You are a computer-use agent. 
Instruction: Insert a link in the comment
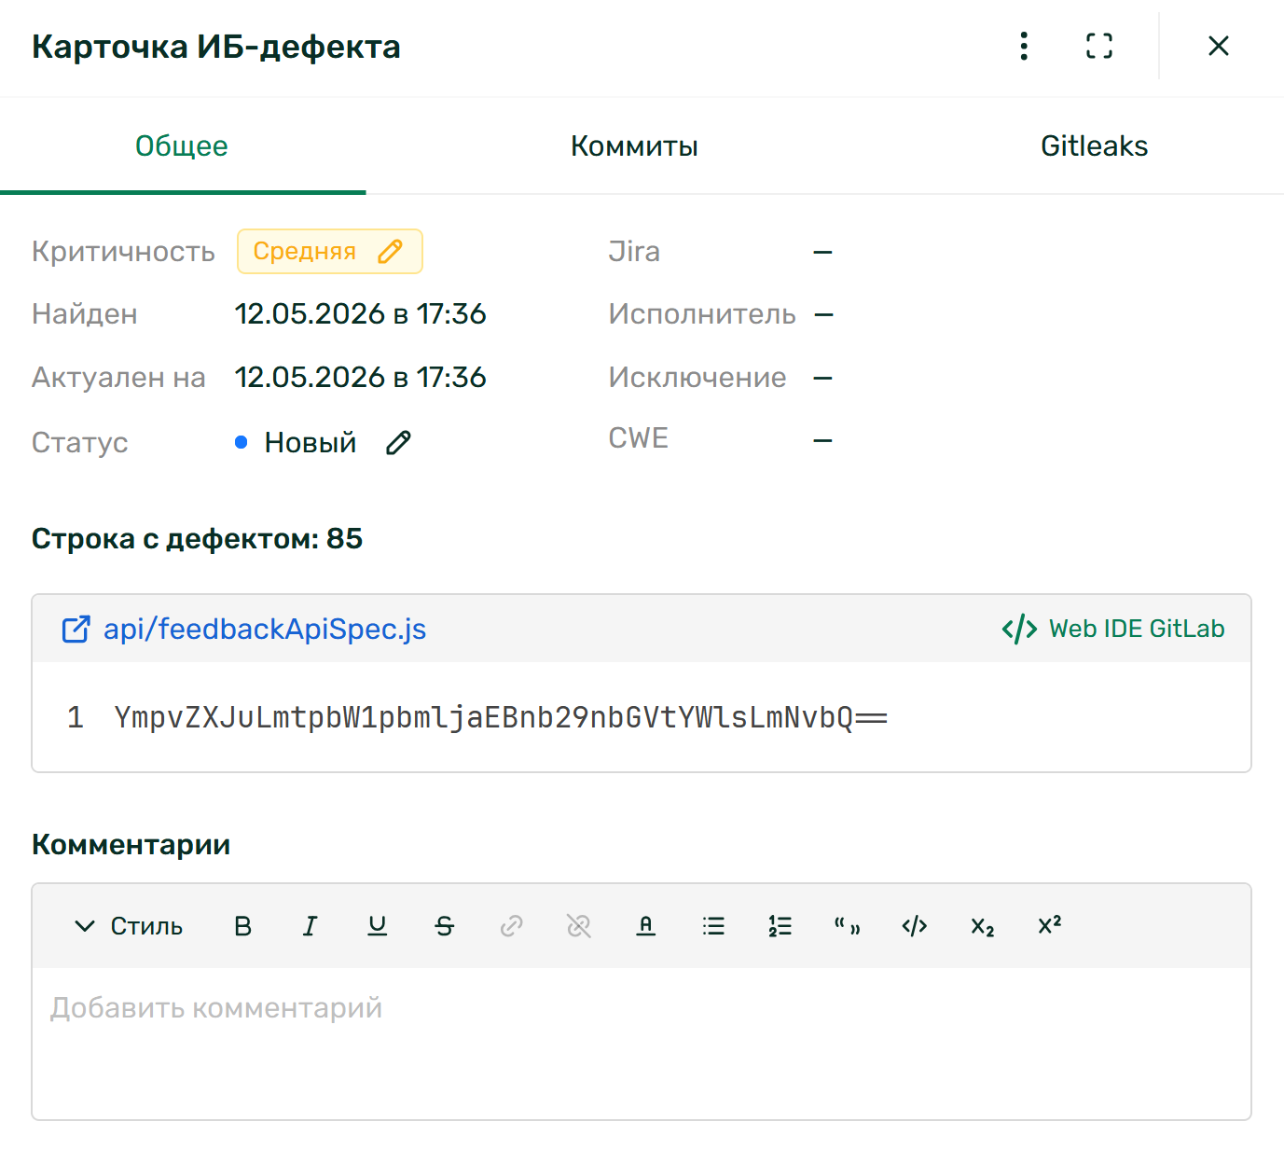(x=512, y=926)
